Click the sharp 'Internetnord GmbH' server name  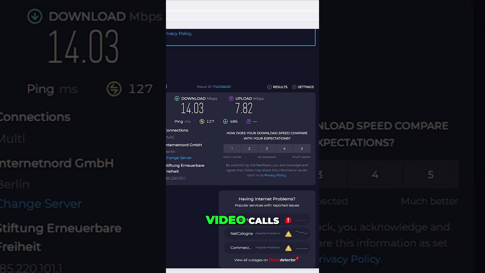[184, 145]
